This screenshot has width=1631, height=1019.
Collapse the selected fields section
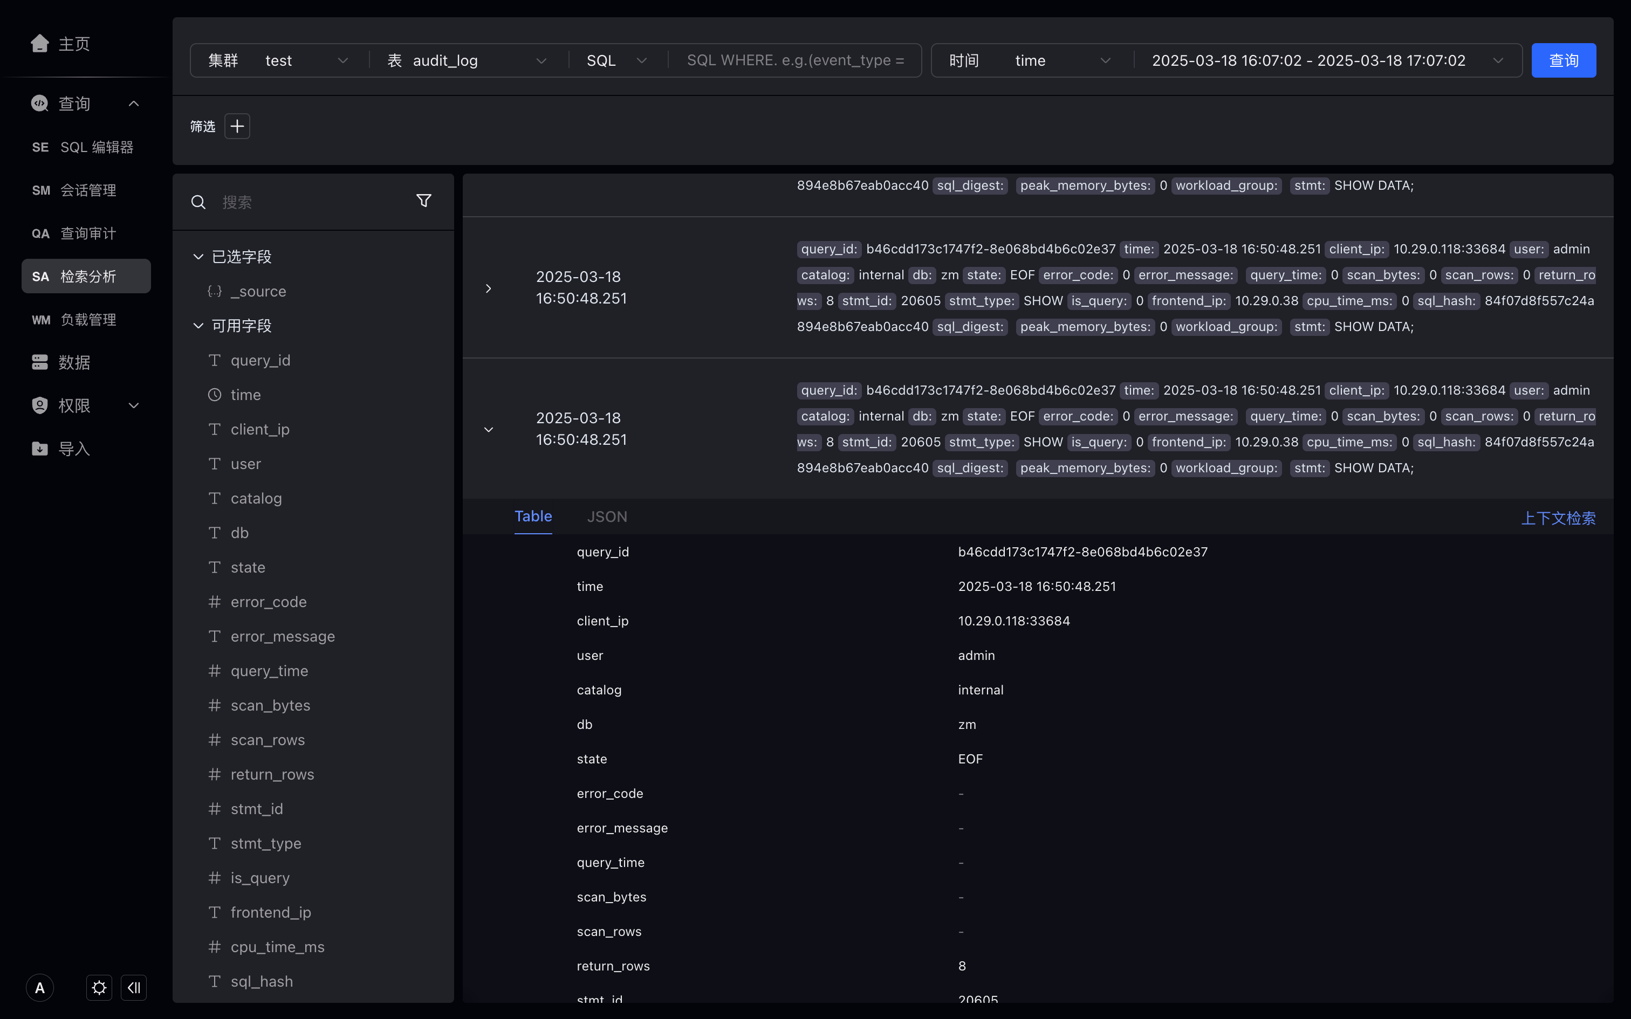[198, 257]
